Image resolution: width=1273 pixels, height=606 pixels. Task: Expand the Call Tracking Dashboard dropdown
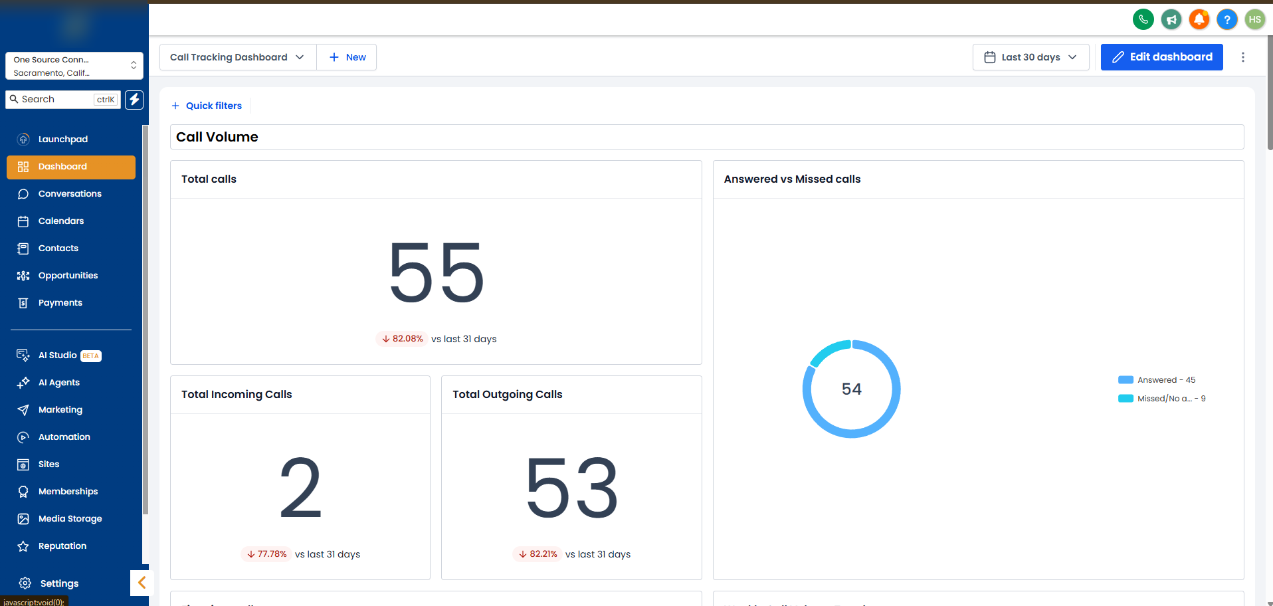click(238, 57)
